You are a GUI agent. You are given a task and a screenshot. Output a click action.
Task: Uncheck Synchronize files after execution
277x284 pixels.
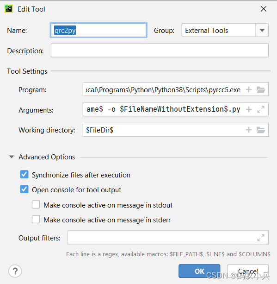[24, 174]
